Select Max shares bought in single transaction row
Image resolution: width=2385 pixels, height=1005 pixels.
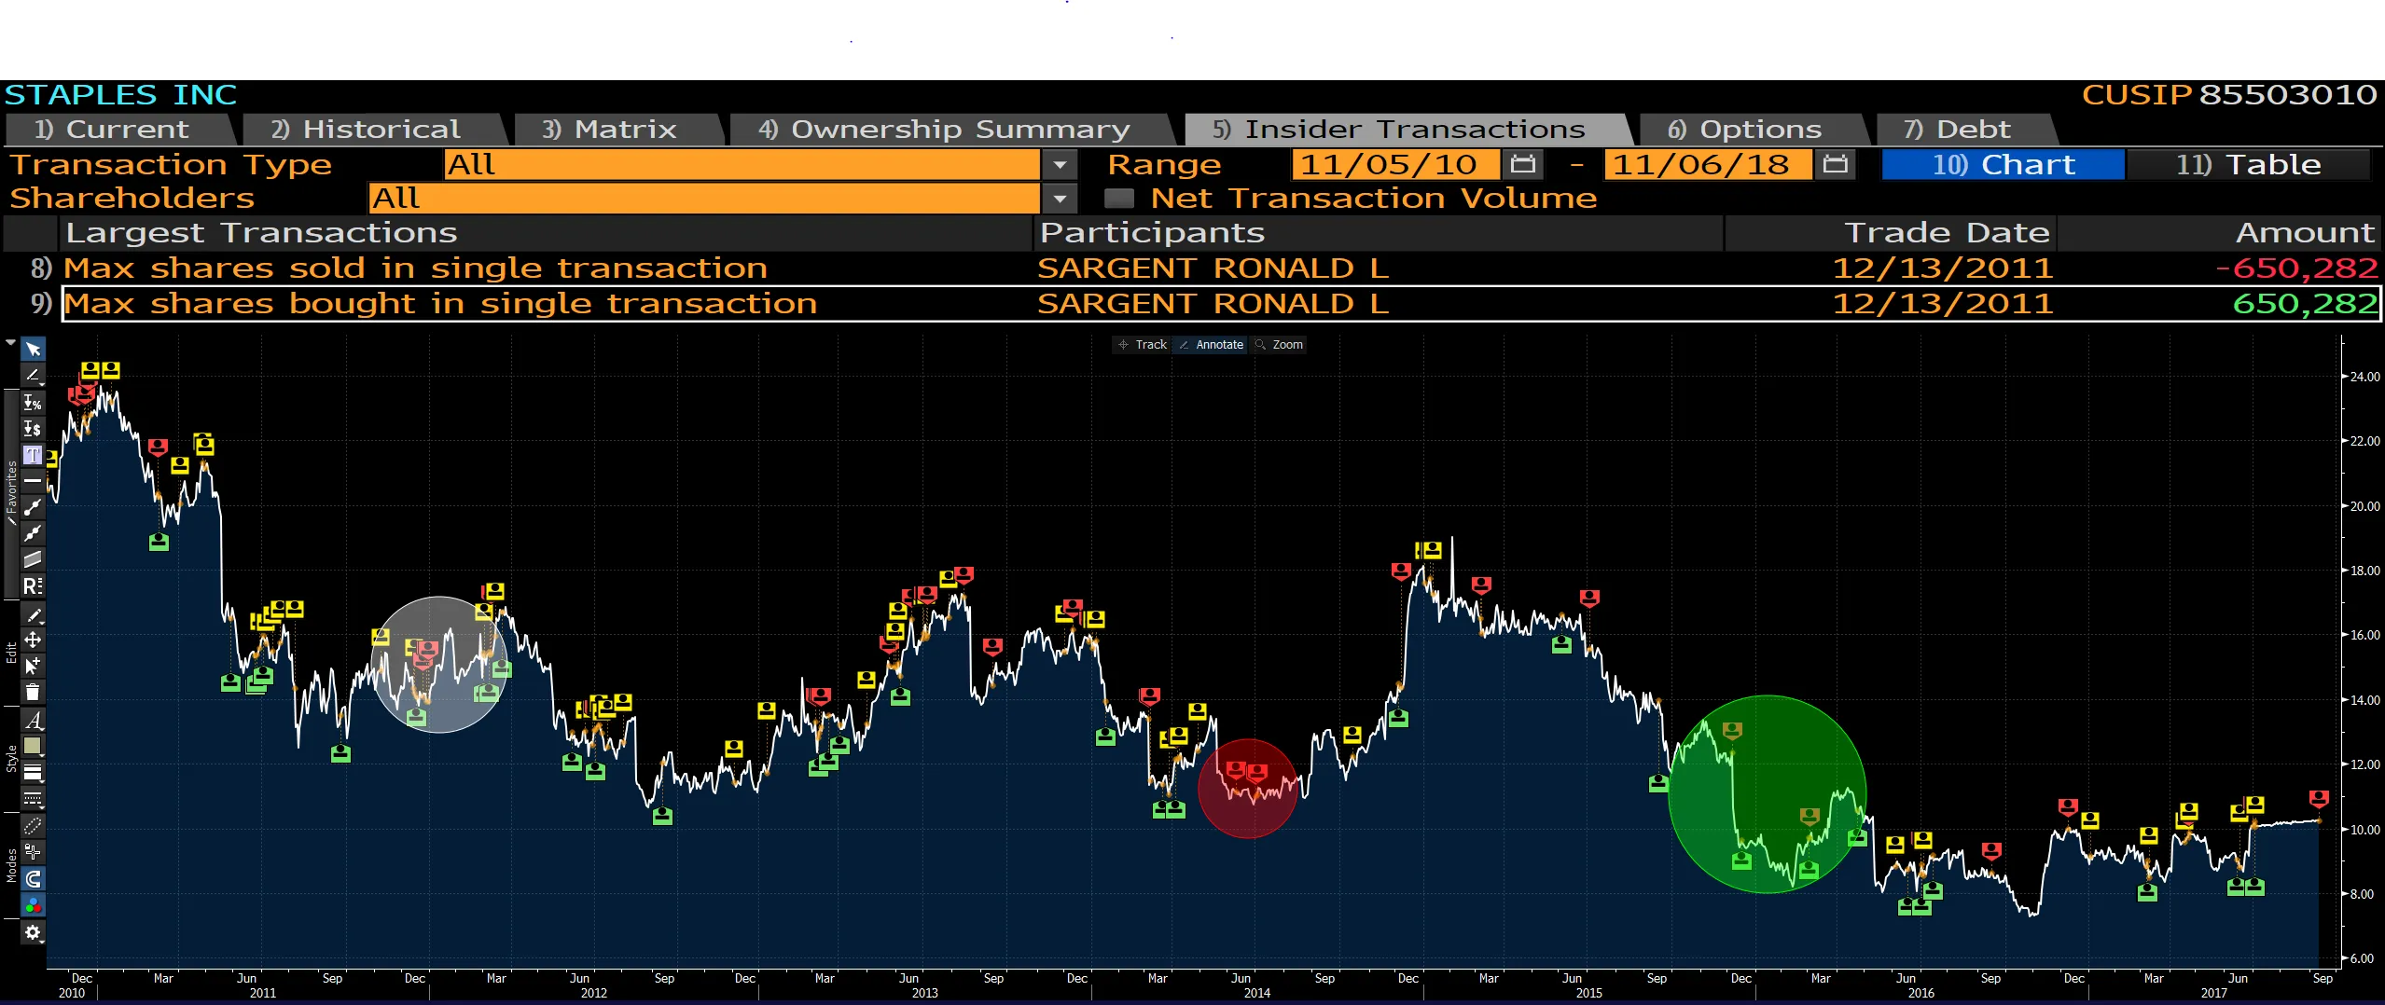tap(1221, 304)
